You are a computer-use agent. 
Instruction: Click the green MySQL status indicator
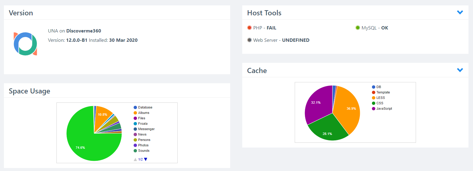pos(358,28)
